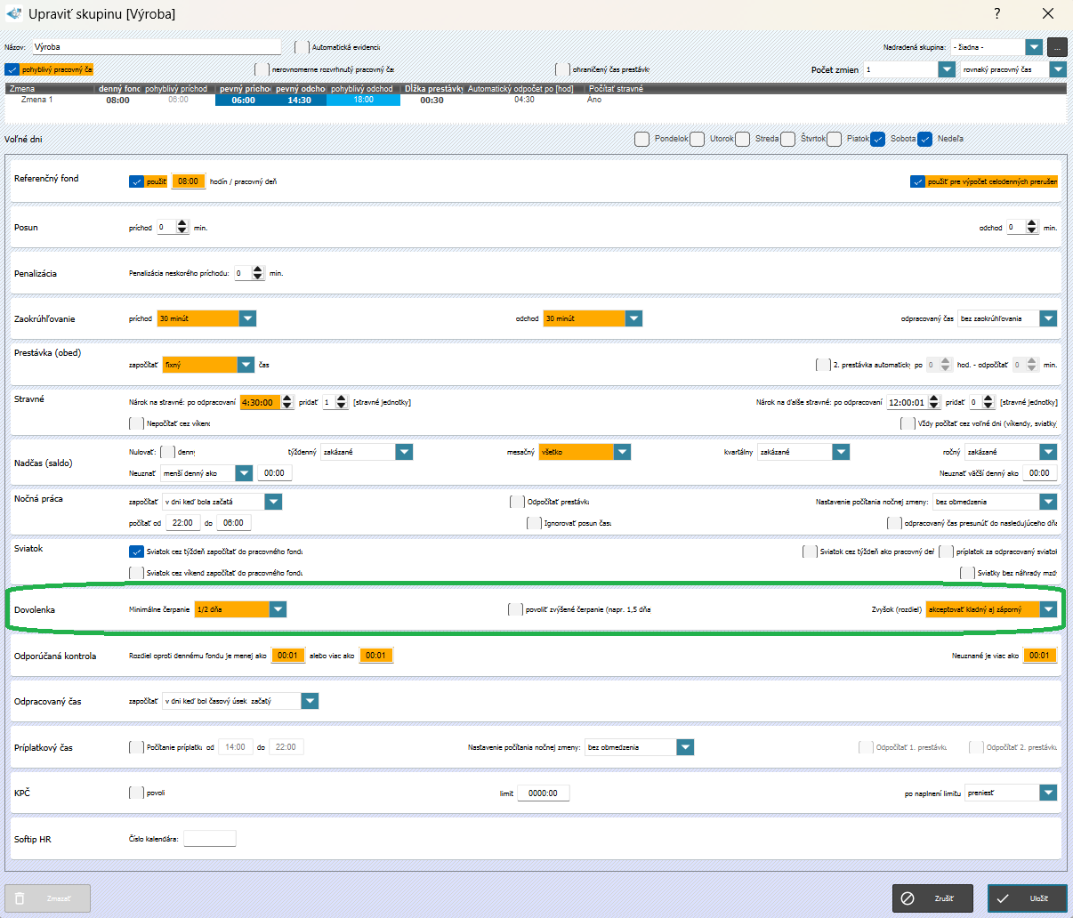Select the Zmena 1 row in shifts table
The width and height of the screenshot is (1073, 918).
click(x=37, y=100)
